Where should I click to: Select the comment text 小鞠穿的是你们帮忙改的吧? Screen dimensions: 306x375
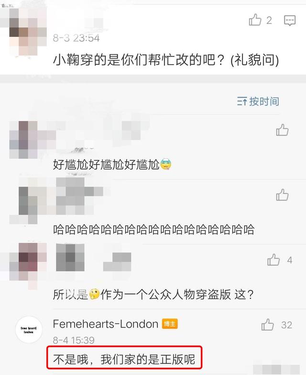click(139, 59)
